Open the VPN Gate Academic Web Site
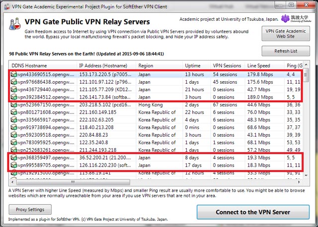 point(286,34)
